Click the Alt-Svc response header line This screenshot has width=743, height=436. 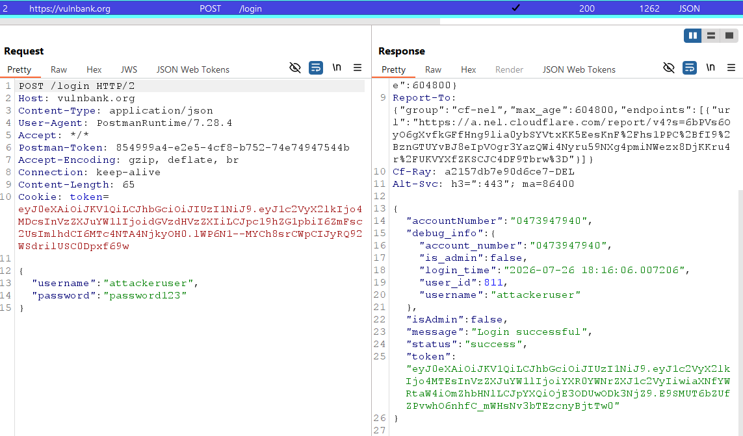click(484, 184)
